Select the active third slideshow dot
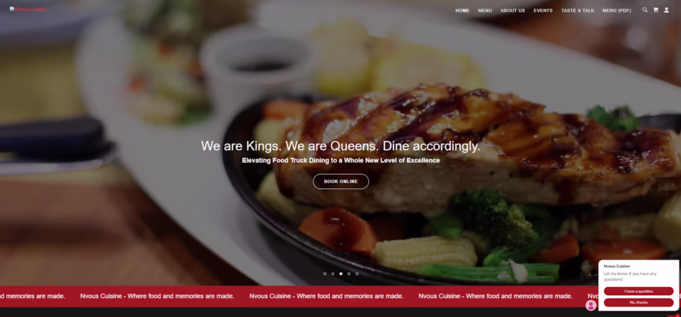This screenshot has height=317, width=681. point(341,274)
